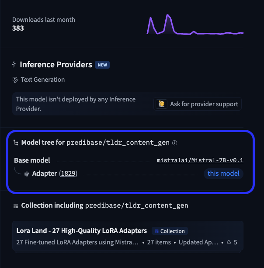The height and width of the screenshot is (268, 264).
Task: Click the Adapter cube icon
Action: 27,174
